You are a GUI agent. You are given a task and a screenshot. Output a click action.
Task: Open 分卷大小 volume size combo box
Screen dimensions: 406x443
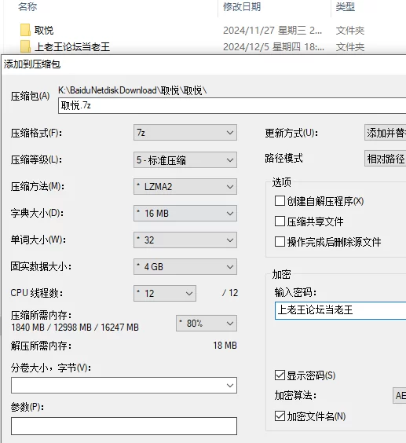[124, 385]
